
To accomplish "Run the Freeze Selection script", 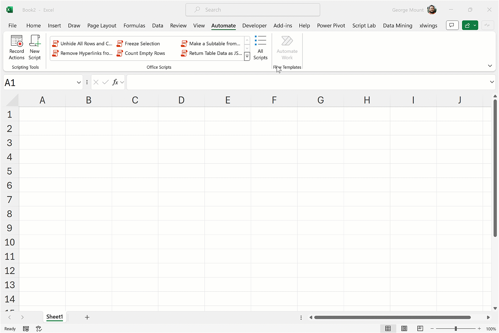I will click(x=142, y=43).
